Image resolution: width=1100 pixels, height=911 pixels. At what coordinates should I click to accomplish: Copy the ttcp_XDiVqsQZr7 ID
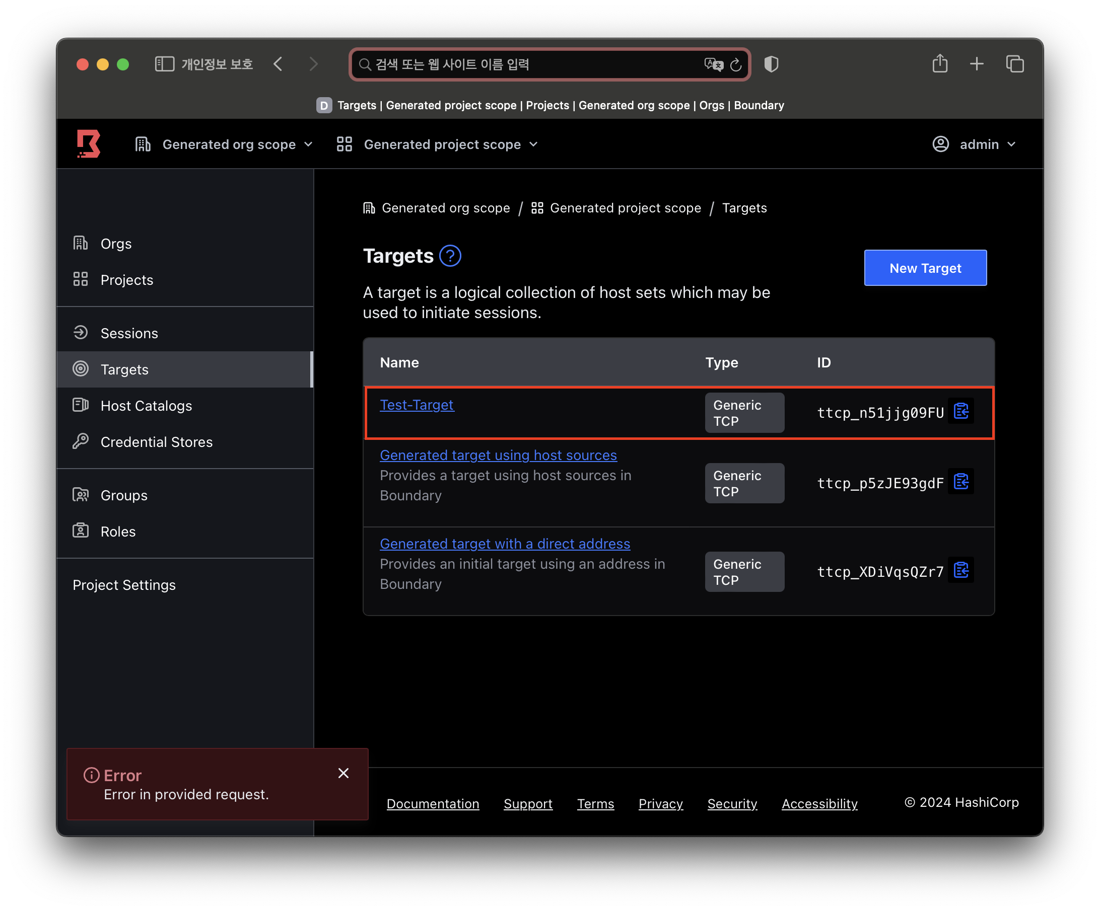(960, 570)
